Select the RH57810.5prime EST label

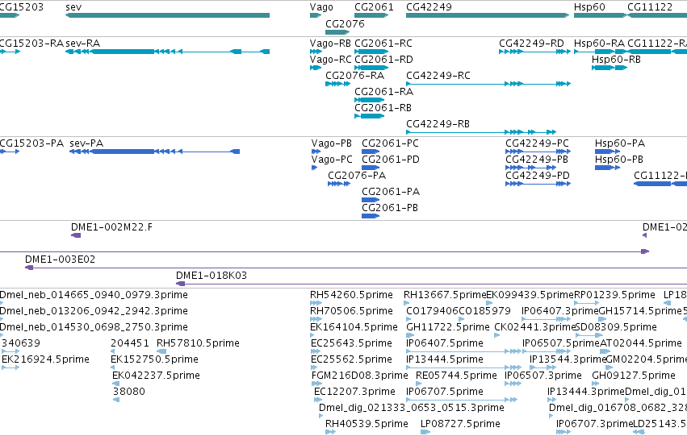[x=198, y=344]
